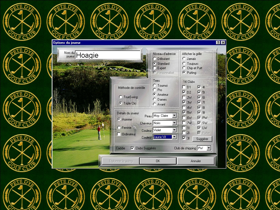Toggle the LW wedge checkbox
The width and height of the screenshot is (280, 210).
[x=199, y=128]
